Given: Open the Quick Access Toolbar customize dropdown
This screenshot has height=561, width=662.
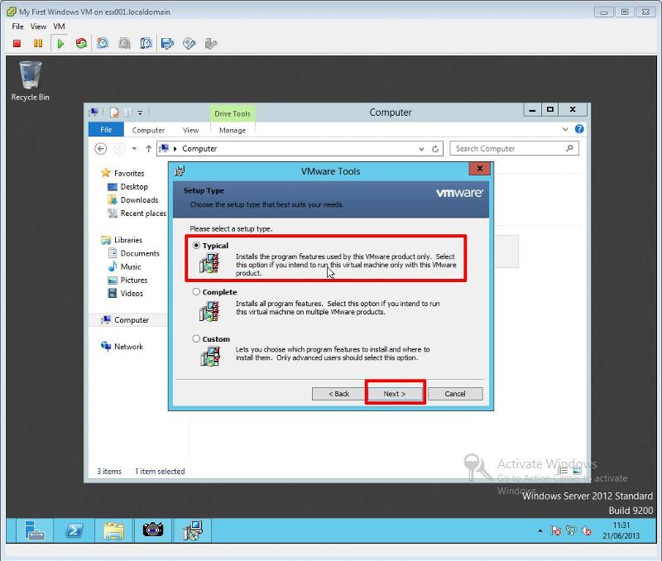Looking at the screenshot, I should (x=140, y=113).
